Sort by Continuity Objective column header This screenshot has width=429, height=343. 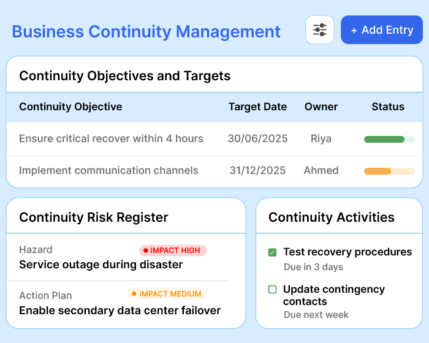coord(70,107)
